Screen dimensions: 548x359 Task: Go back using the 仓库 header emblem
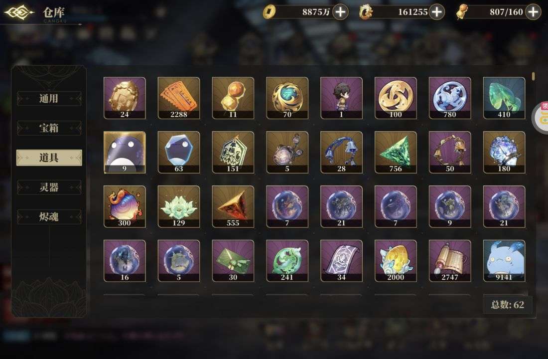click(x=19, y=12)
